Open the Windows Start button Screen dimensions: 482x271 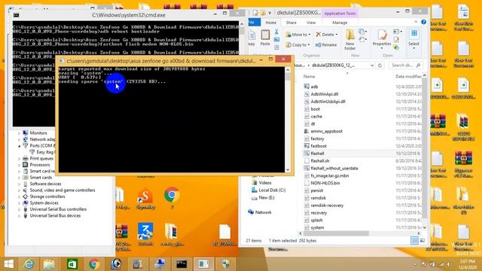[8, 264]
